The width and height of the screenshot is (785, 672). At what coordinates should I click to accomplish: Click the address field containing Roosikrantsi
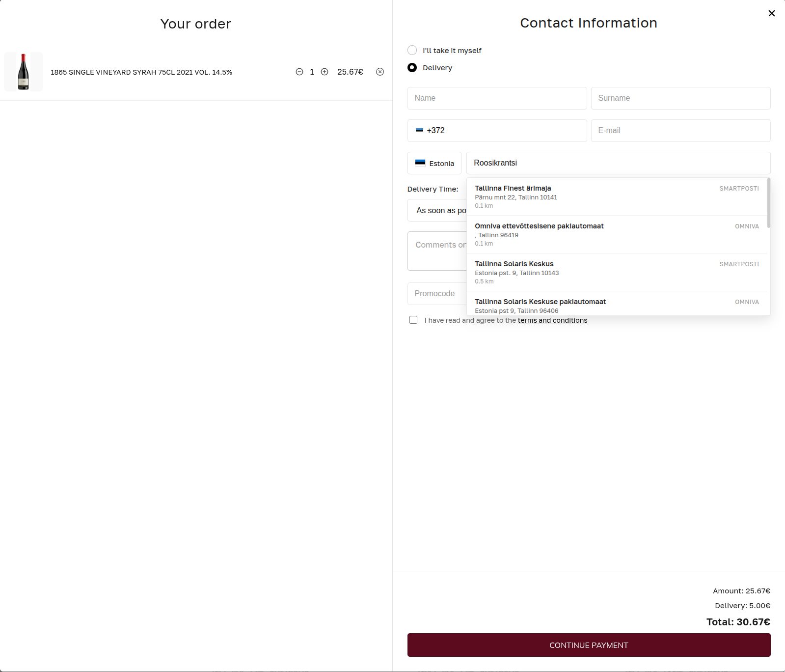pos(619,163)
